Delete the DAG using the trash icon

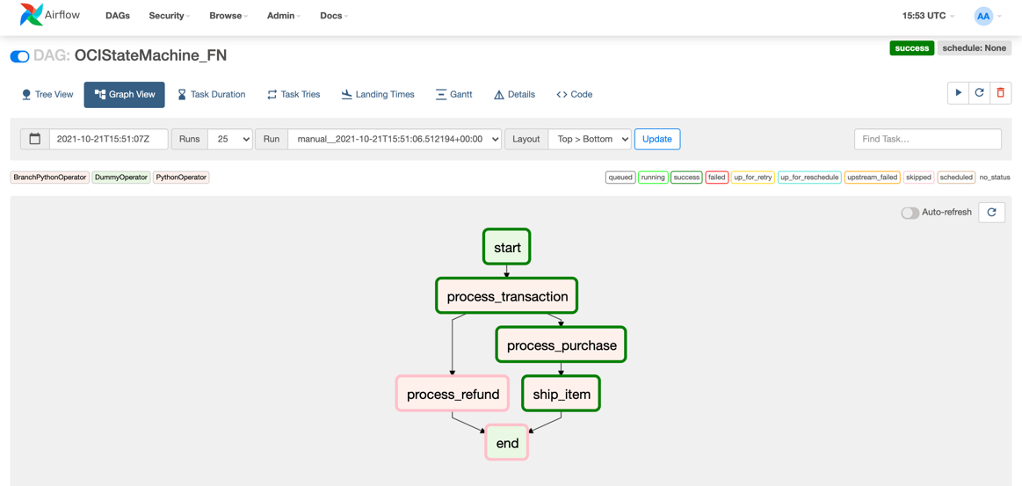1001,92
